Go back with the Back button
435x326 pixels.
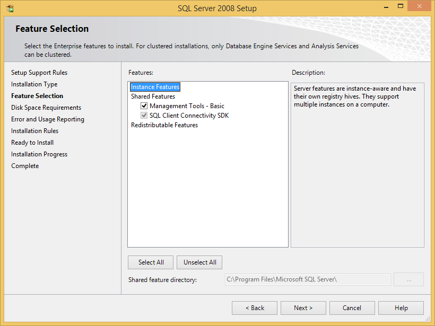click(255, 308)
